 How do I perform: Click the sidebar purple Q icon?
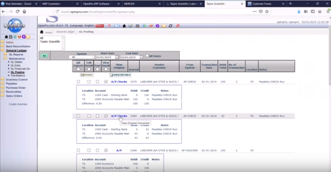24,37
